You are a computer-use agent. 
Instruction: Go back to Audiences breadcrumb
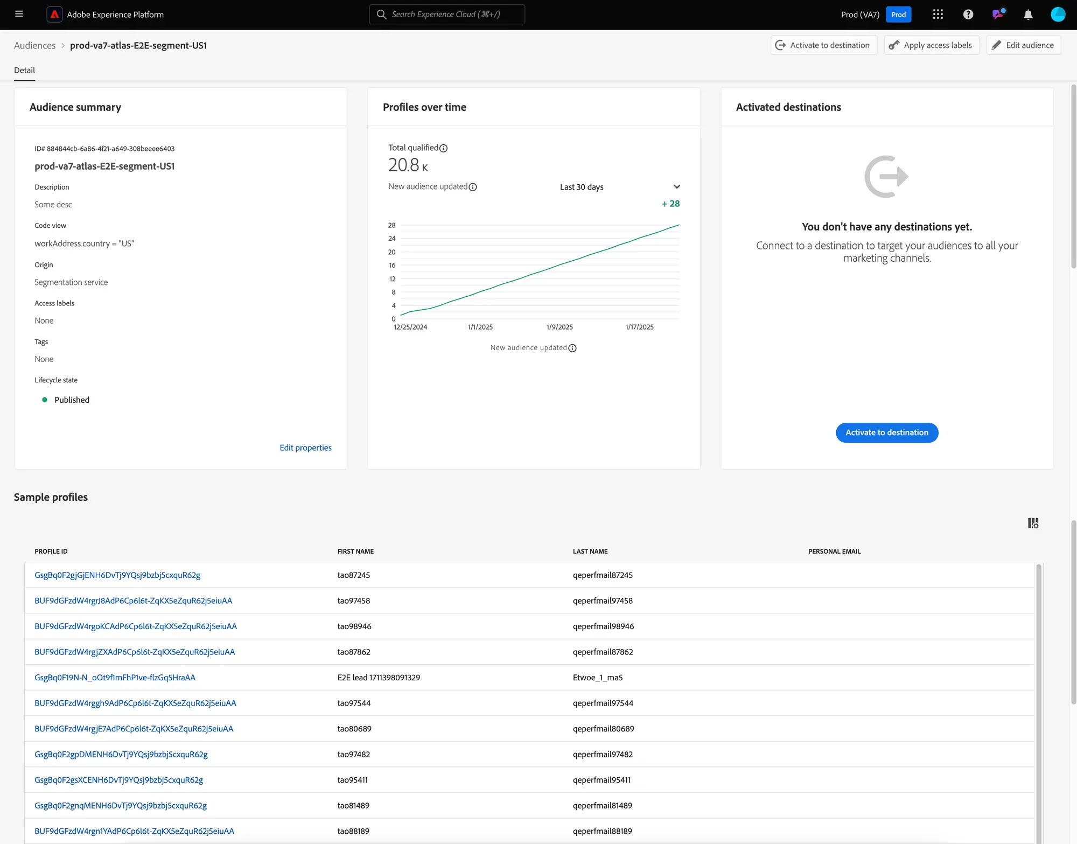pyautogui.click(x=35, y=45)
